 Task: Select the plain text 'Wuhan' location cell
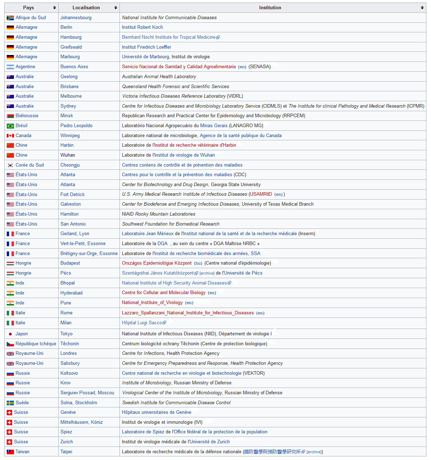point(68,155)
